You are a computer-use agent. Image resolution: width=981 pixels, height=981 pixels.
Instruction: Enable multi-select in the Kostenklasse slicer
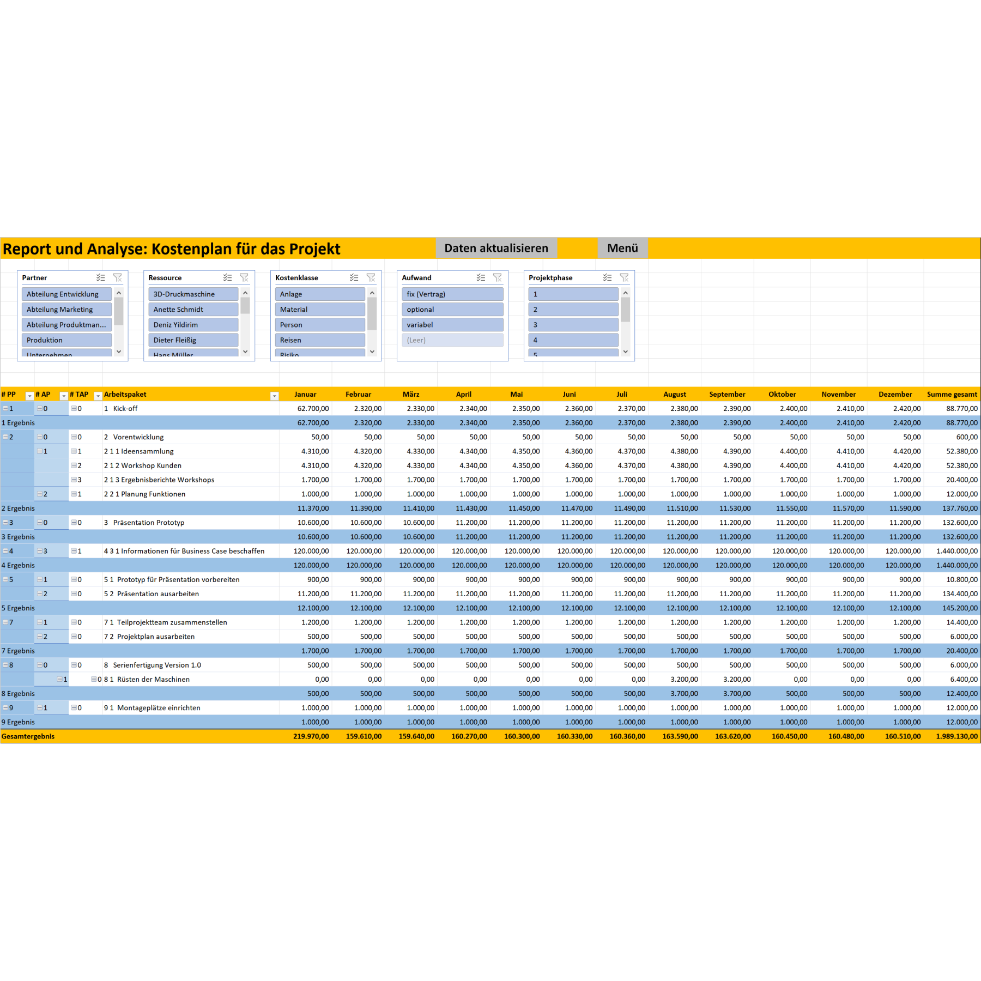(x=354, y=277)
